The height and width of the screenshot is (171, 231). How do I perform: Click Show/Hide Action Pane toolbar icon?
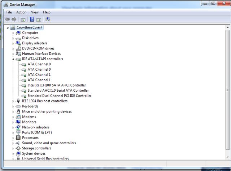coord(39,19)
